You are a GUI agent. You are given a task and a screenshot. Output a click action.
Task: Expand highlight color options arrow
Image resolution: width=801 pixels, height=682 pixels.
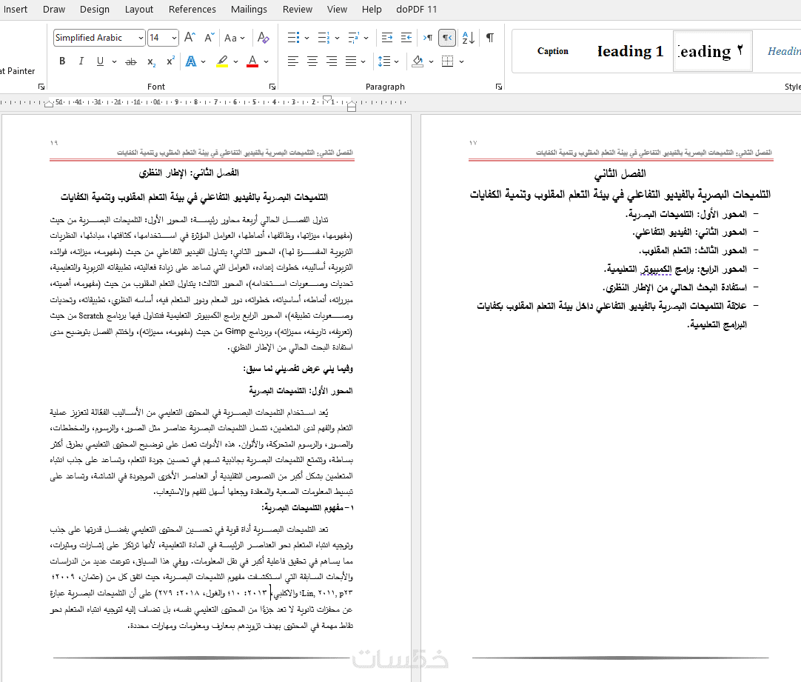[x=235, y=61]
